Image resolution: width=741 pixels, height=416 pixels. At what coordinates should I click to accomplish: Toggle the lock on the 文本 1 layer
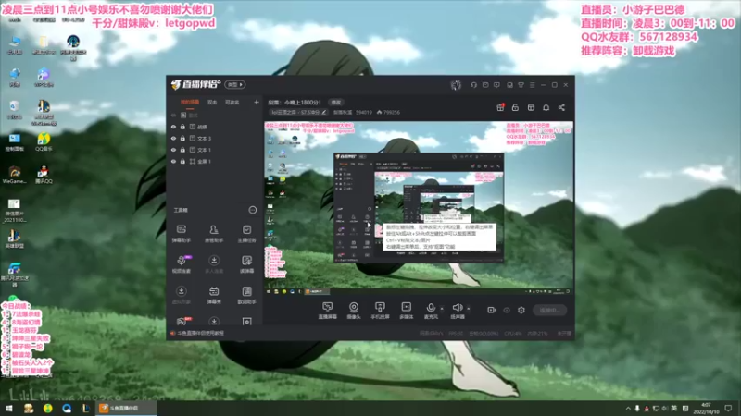[x=182, y=150]
